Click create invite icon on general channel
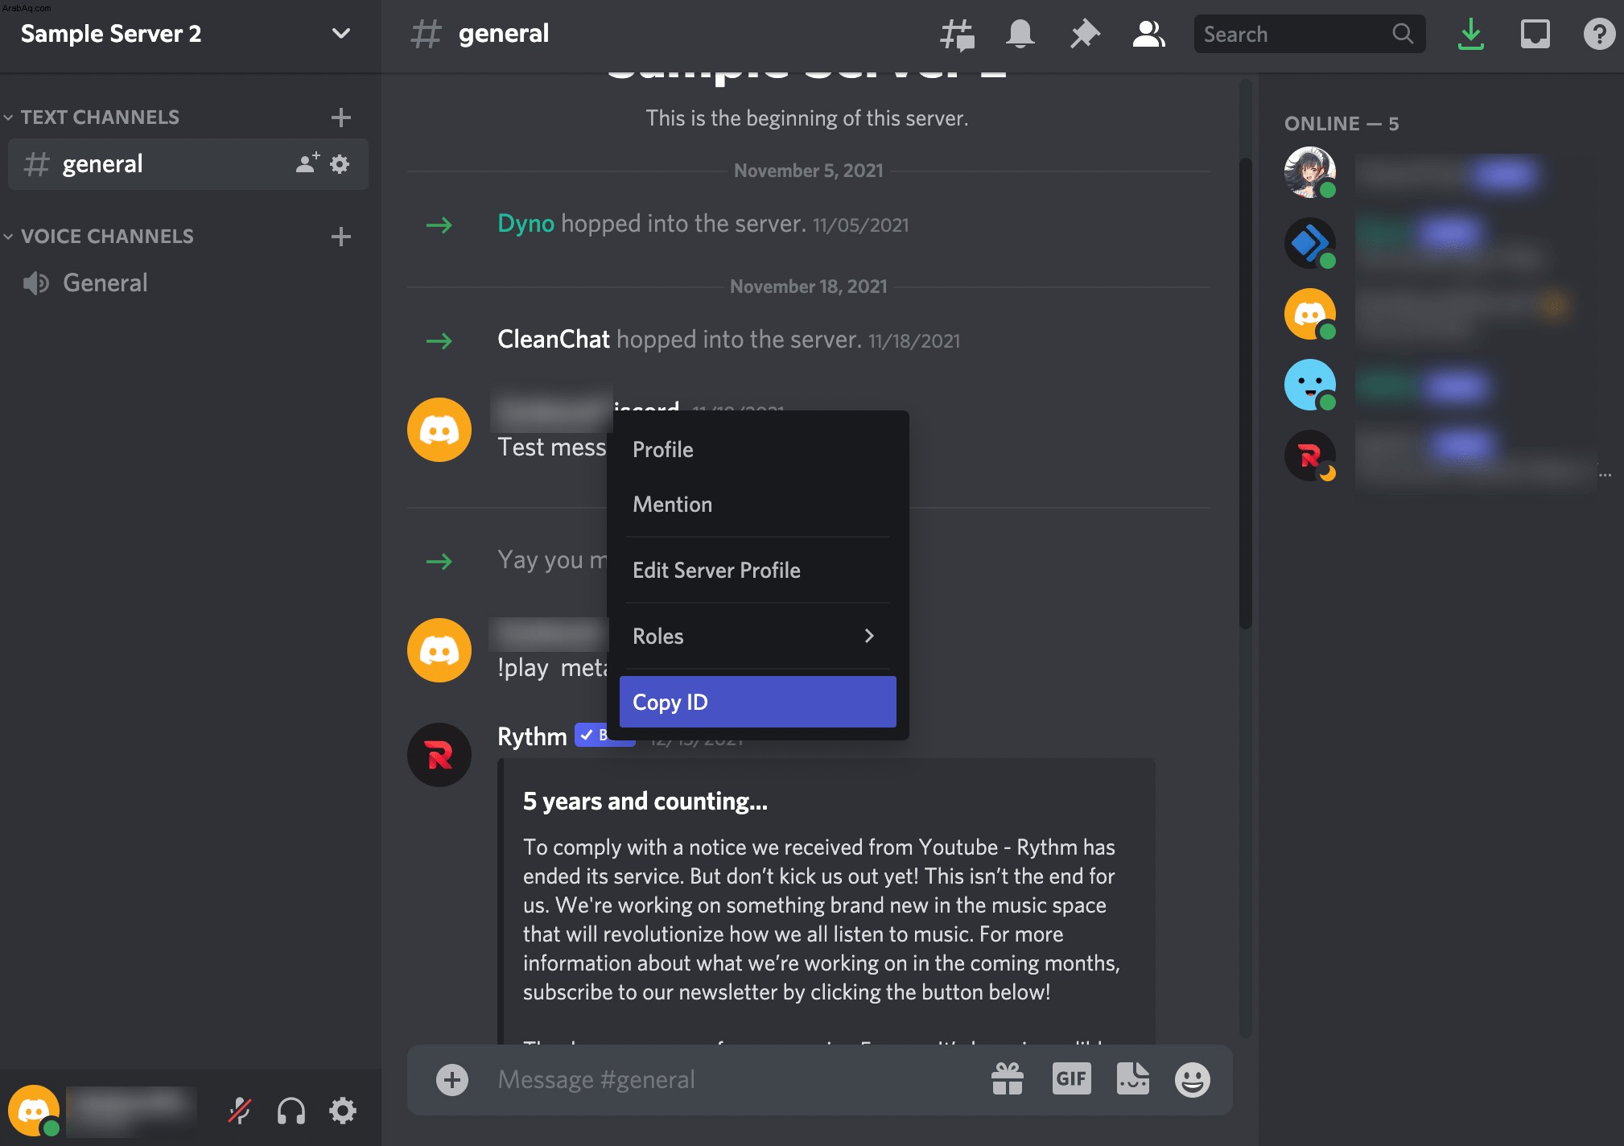 pos(307,163)
